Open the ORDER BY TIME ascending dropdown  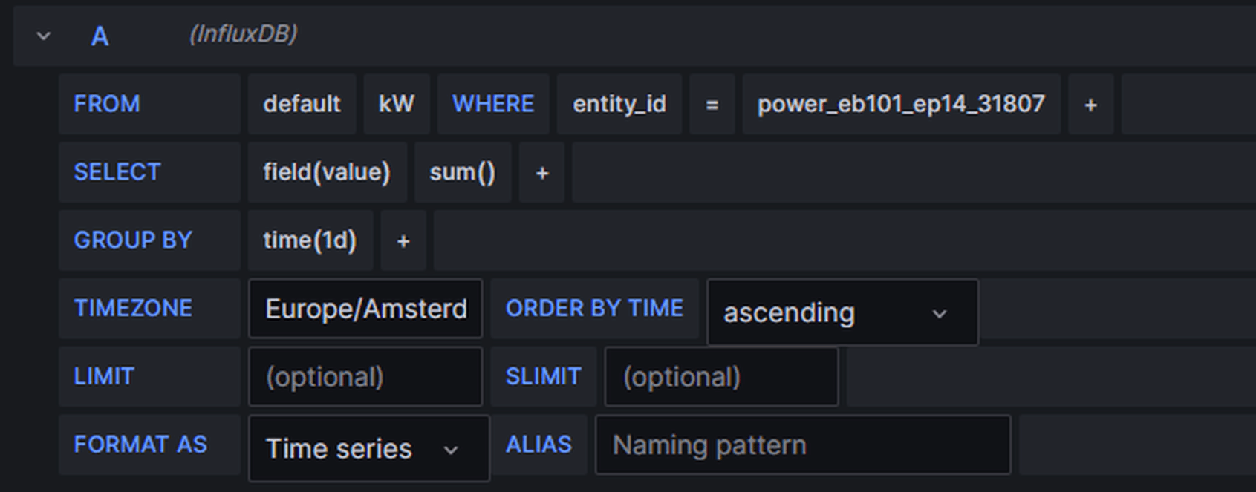(x=842, y=312)
